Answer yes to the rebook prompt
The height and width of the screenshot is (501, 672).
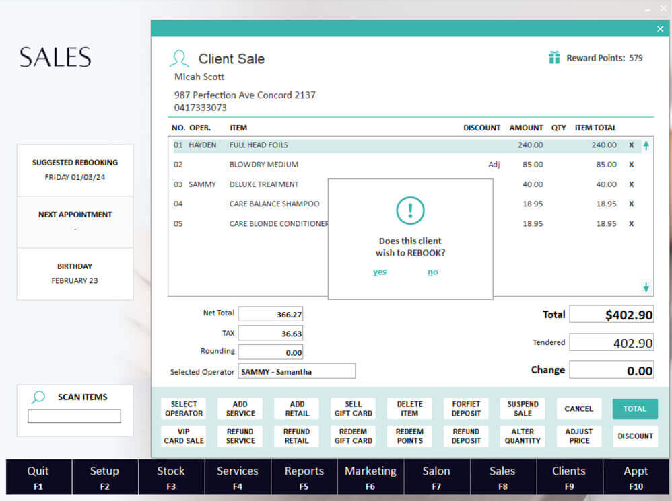point(380,272)
